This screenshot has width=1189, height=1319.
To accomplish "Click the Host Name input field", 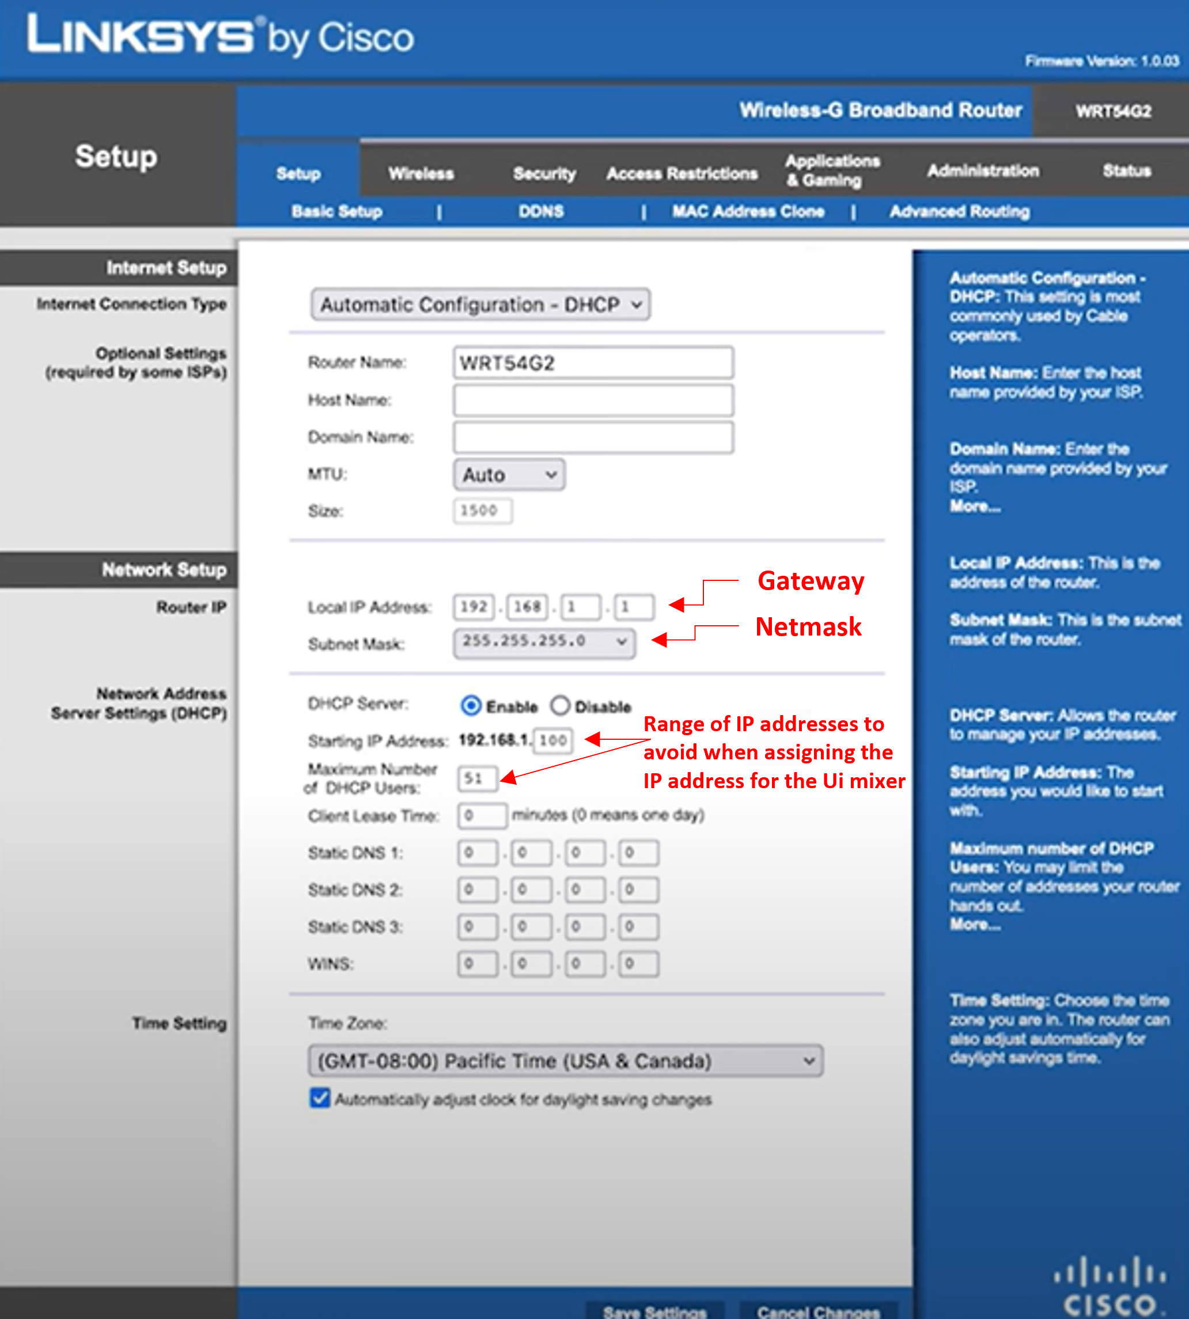I will 593,400.
